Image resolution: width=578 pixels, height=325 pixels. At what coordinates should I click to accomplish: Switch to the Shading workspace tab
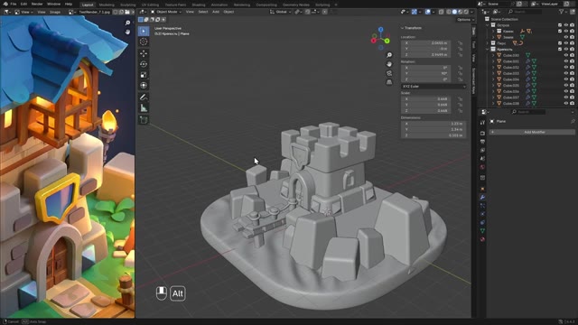pyautogui.click(x=199, y=5)
